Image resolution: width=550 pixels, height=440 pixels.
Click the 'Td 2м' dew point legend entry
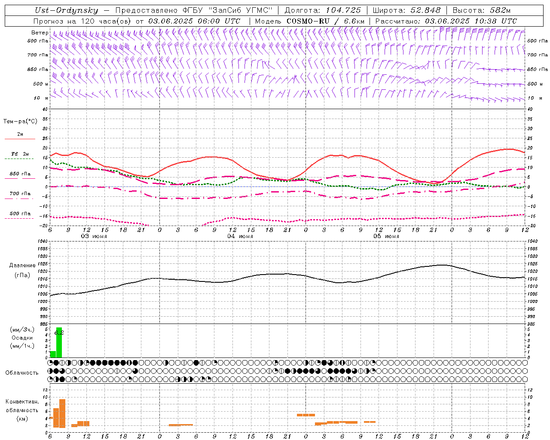point(20,154)
